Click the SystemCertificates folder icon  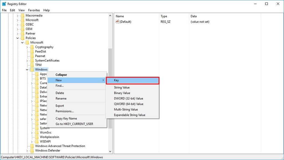click(x=32, y=60)
